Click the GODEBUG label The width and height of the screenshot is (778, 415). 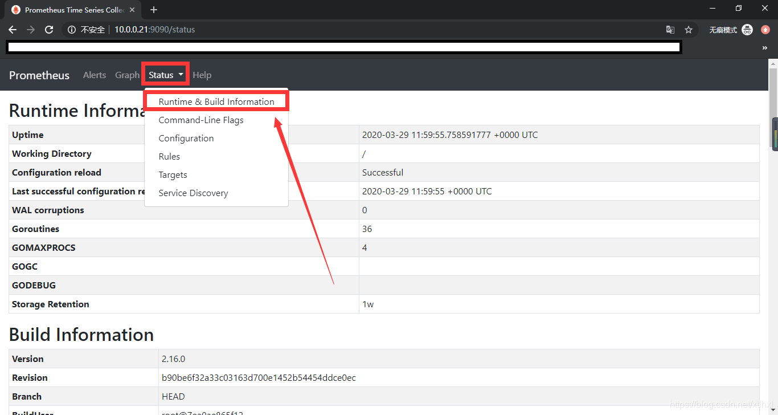pyautogui.click(x=34, y=285)
